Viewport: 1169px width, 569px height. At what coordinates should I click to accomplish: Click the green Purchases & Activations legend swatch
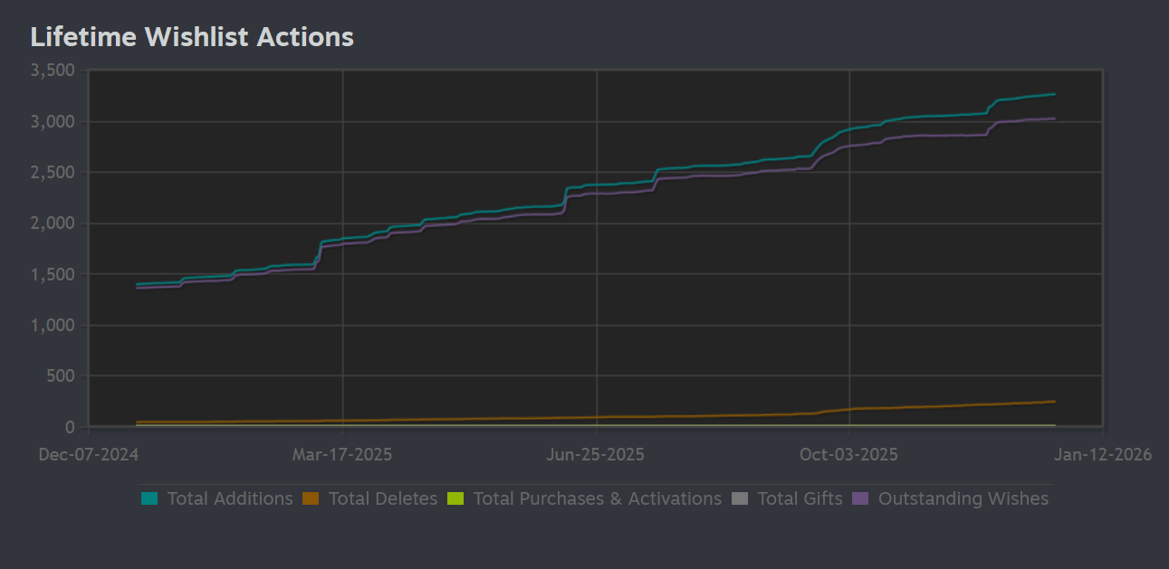[x=455, y=498]
